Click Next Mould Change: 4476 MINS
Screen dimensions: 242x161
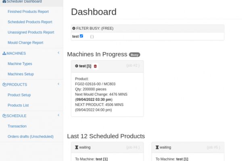[x=101, y=94]
